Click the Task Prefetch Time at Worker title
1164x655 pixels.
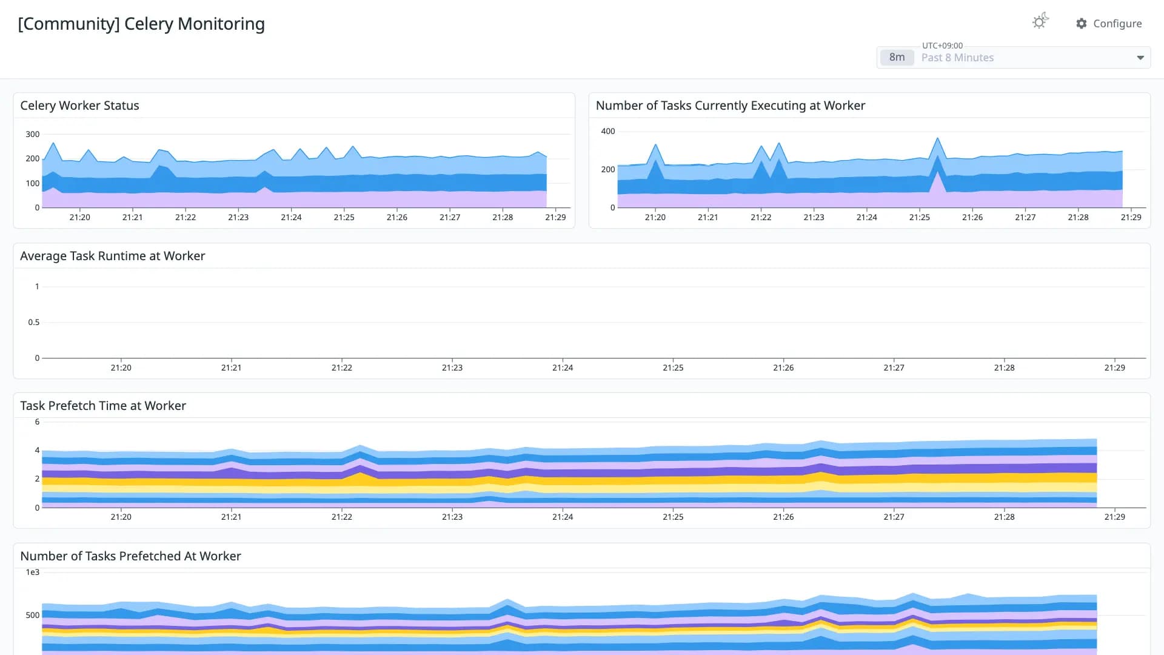[103, 406]
